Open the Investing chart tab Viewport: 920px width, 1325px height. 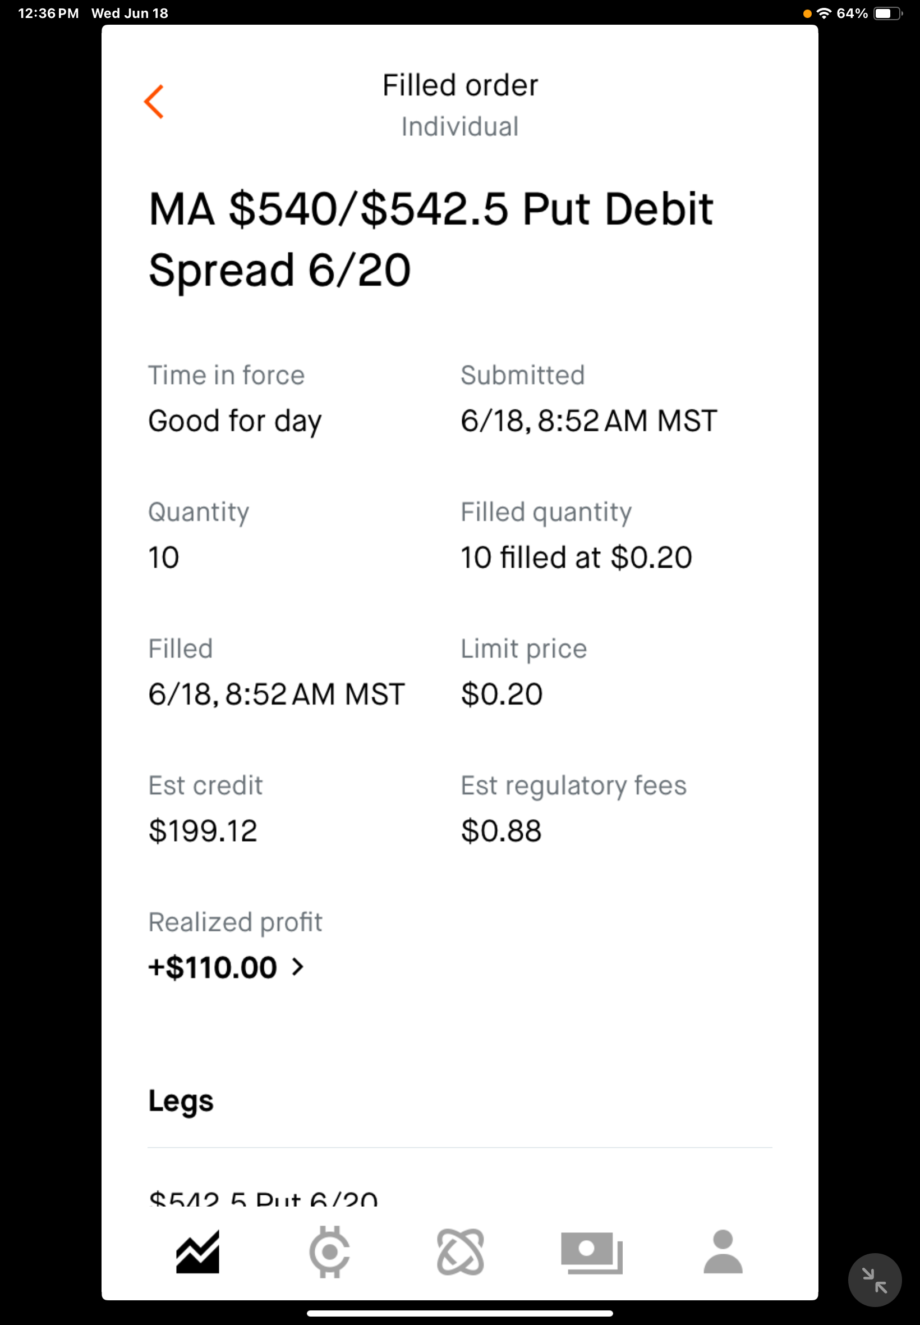[x=197, y=1252]
